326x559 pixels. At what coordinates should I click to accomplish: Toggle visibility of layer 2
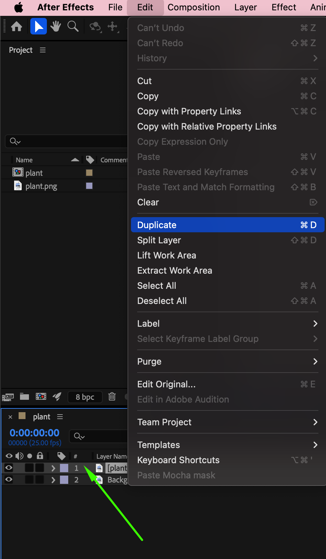click(9, 479)
